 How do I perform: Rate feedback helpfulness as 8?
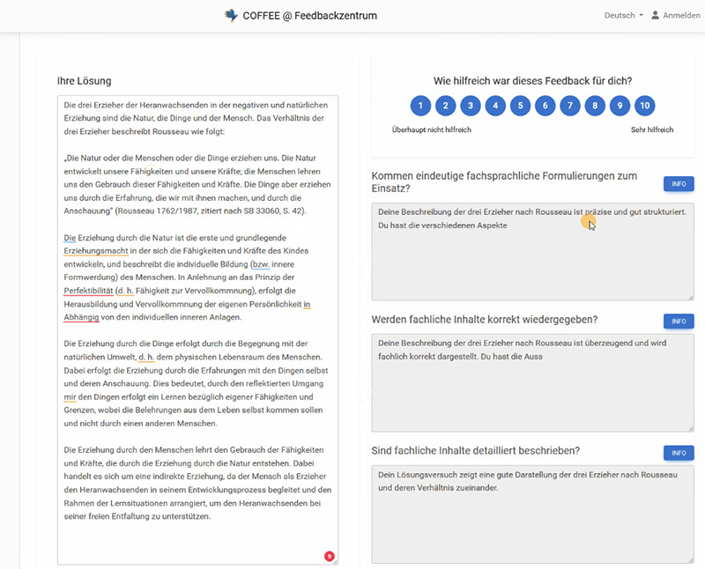click(595, 106)
